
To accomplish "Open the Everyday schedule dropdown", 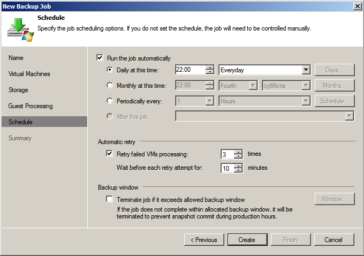I will (306, 70).
